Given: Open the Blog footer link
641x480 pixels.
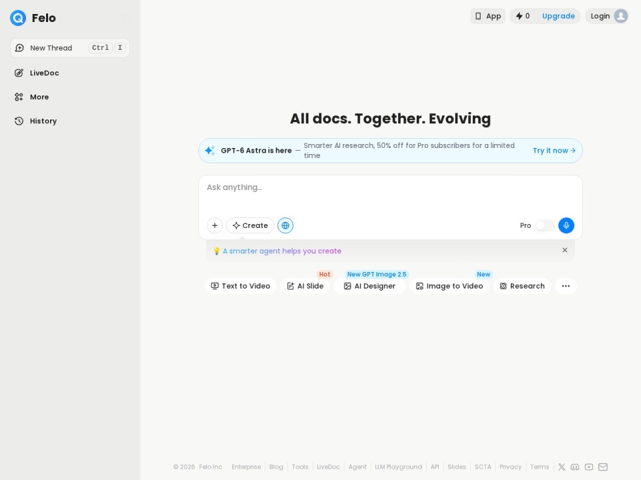Looking at the screenshot, I should [x=276, y=467].
